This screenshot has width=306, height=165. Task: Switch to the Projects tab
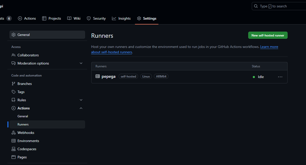pyautogui.click(x=52, y=18)
